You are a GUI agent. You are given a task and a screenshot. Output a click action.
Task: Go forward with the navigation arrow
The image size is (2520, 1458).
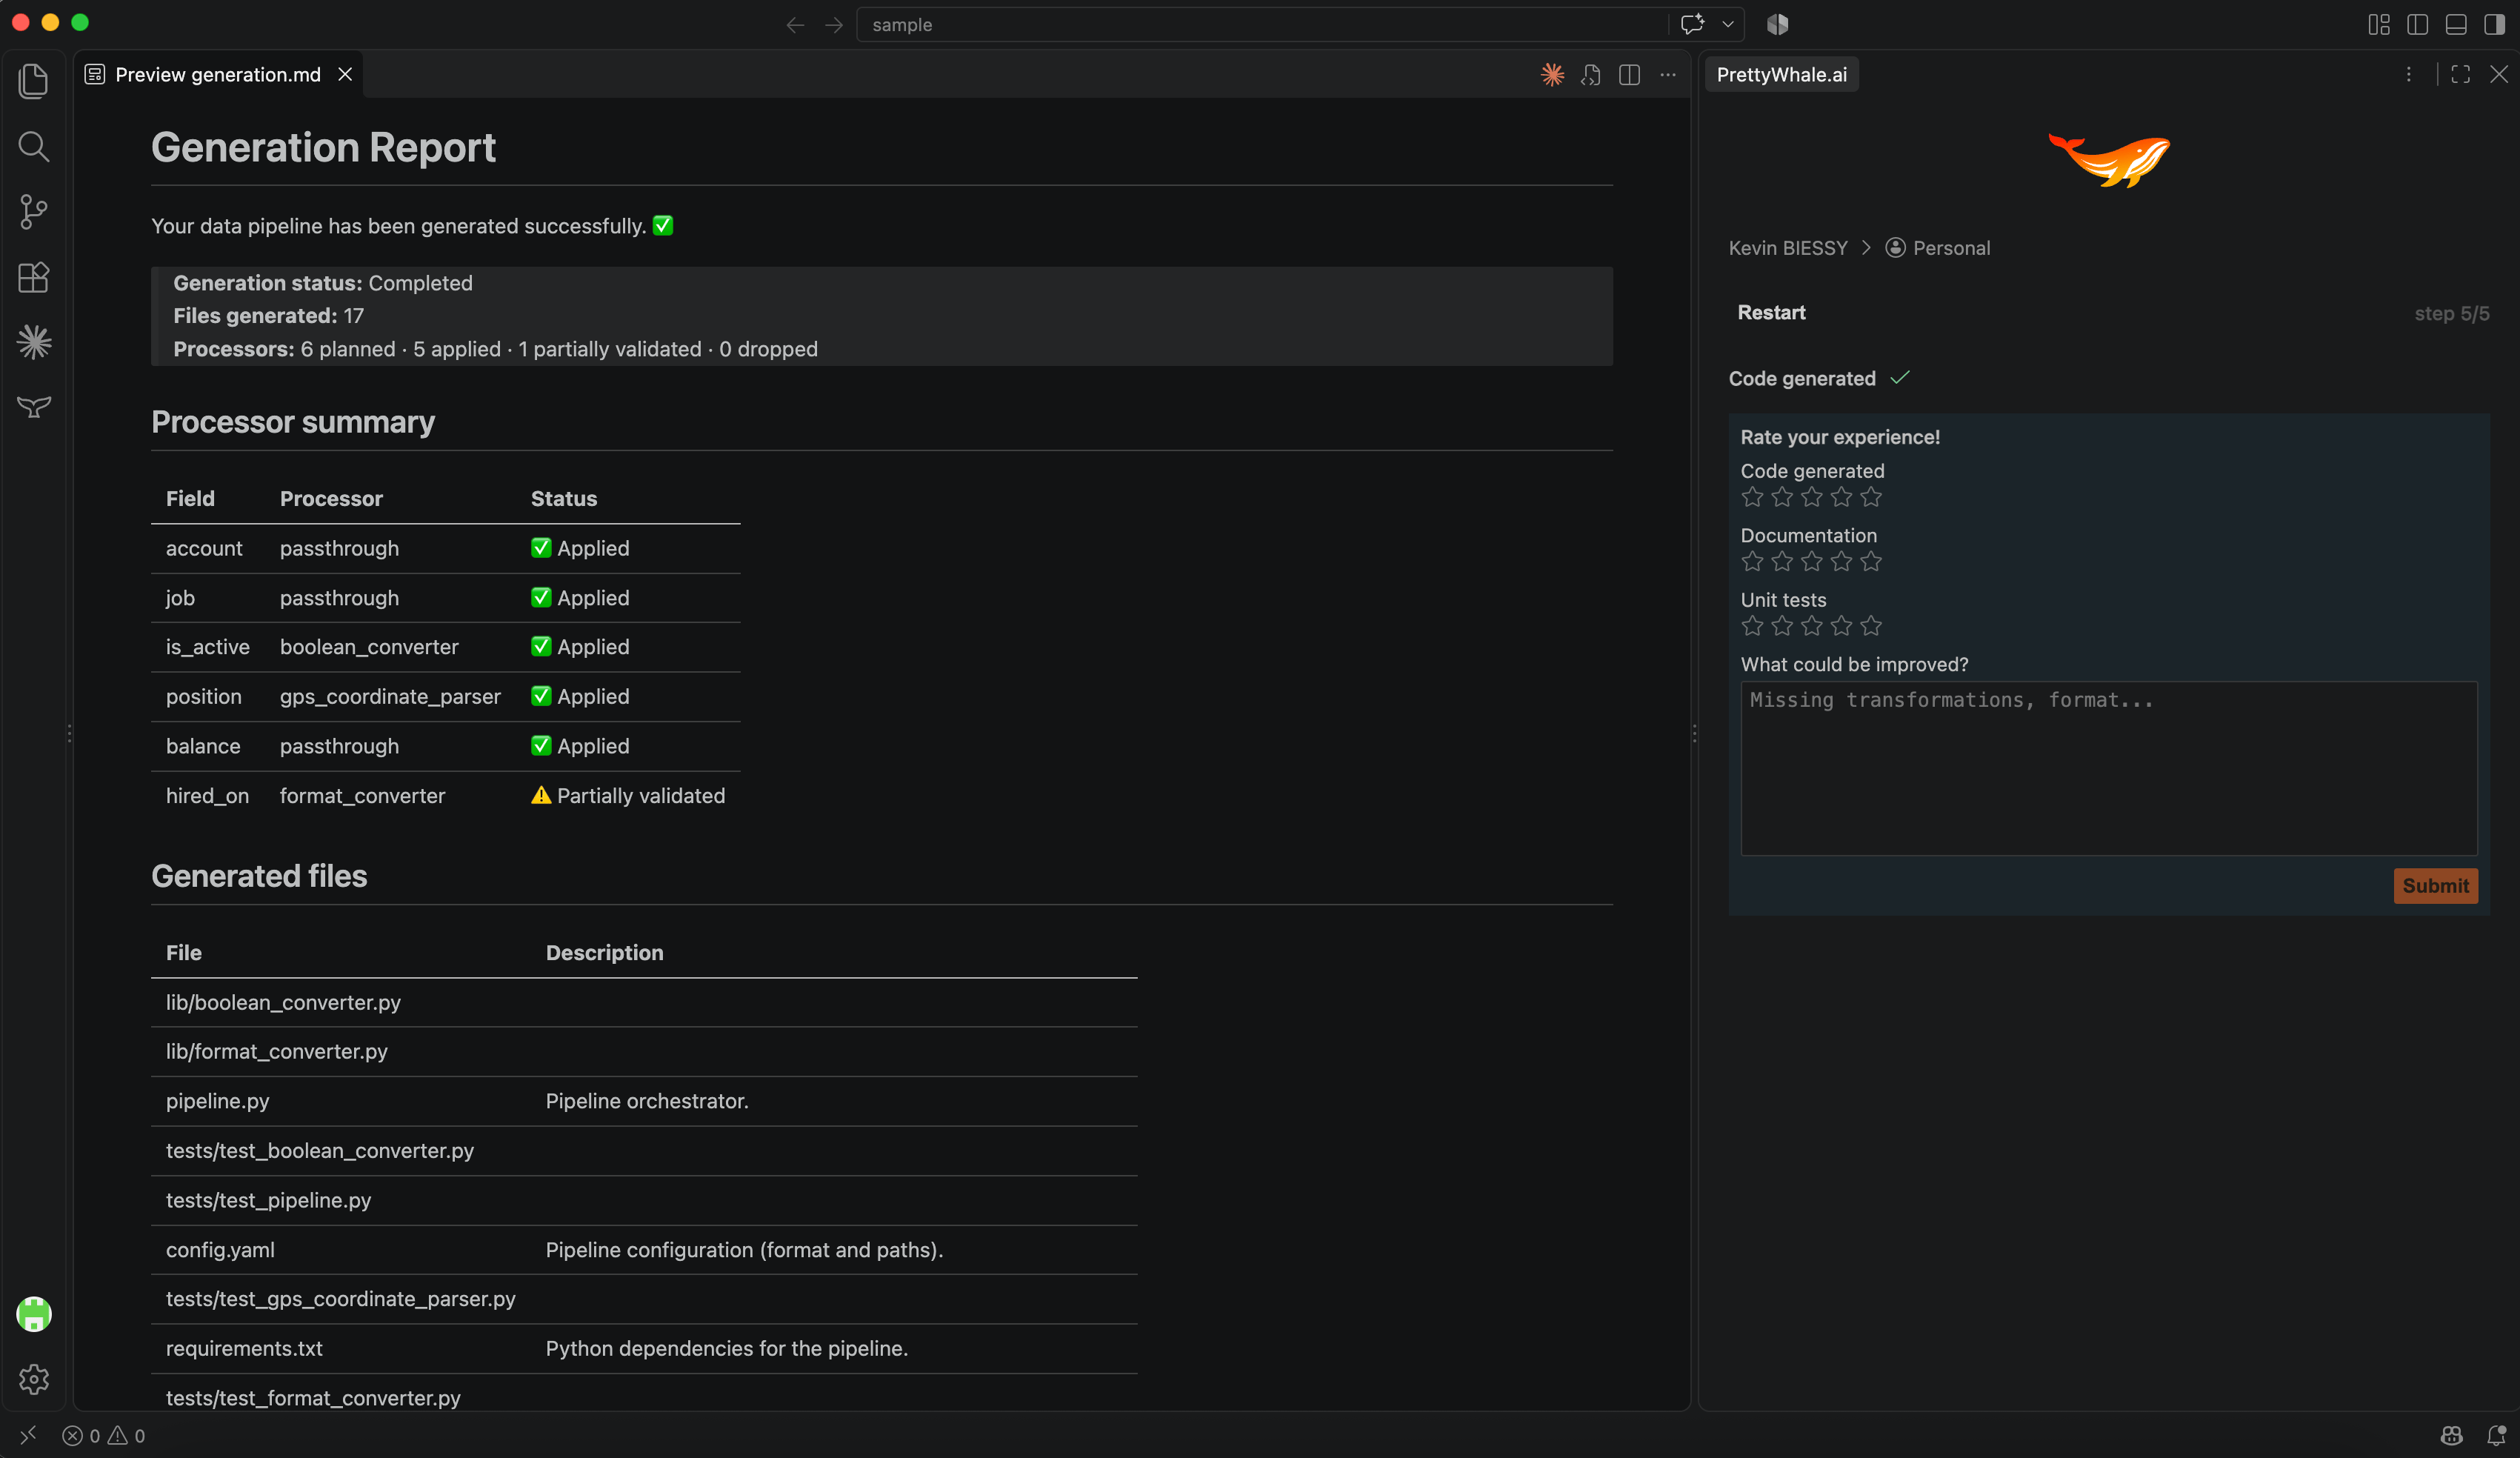[x=834, y=25]
